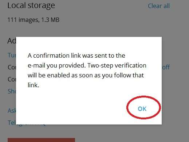
Task: Click the partially hidden 'Tu' link
Action: pos(12,55)
